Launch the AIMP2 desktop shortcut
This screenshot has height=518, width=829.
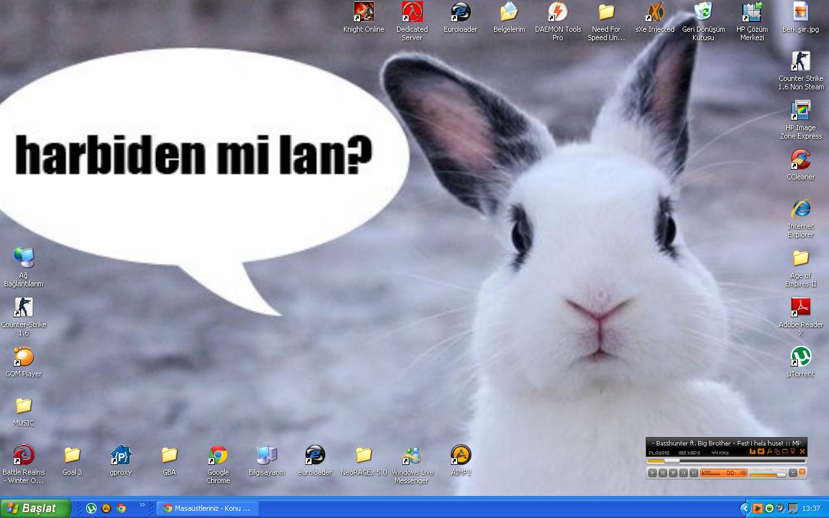[x=460, y=460]
